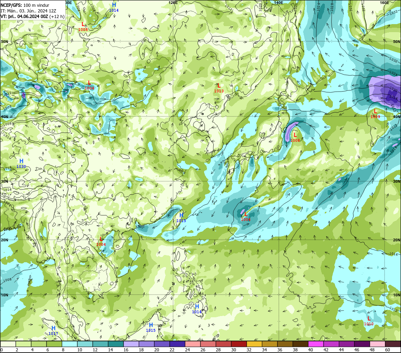
Task: Click the H 1014 marker over the Philippines
Action: pyautogui.click(x=197, y=309)
